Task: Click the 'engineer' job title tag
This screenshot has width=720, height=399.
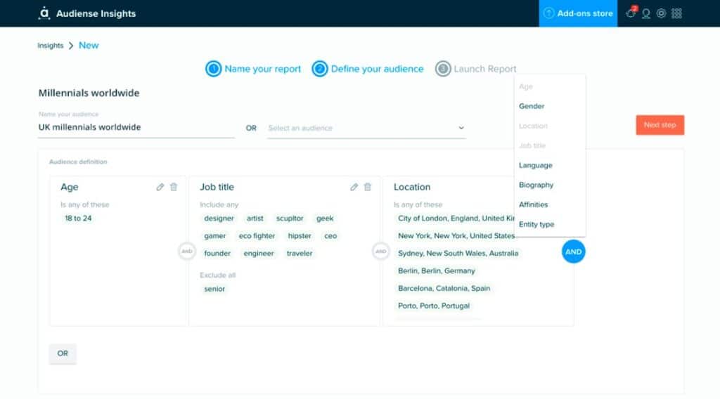Action: click(259, 253)
